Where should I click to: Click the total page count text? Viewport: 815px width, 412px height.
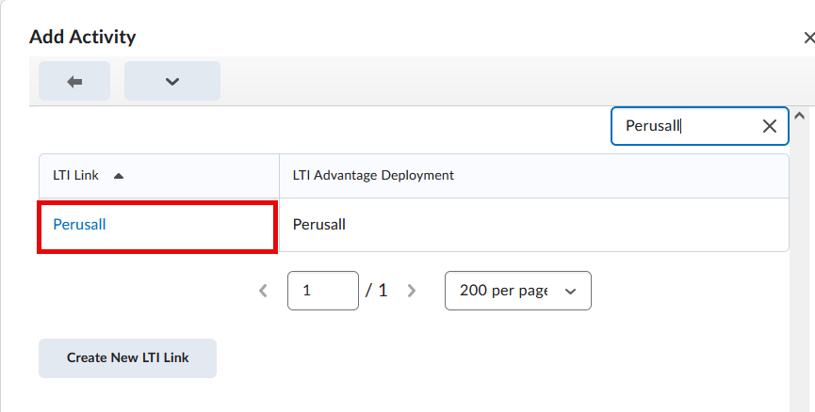point(377,291)
